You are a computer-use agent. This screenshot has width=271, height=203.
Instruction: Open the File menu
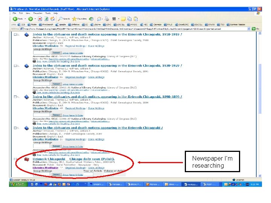coord(15,13)
